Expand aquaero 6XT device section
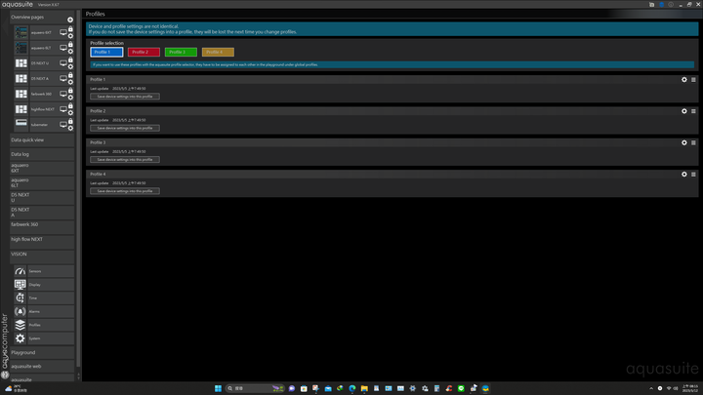Image resolution: width=703 pixels, height=395 pixels. 42,169
